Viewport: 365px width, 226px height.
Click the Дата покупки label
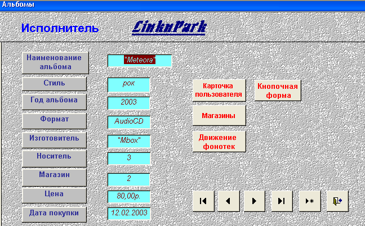[x=54, y=214]
